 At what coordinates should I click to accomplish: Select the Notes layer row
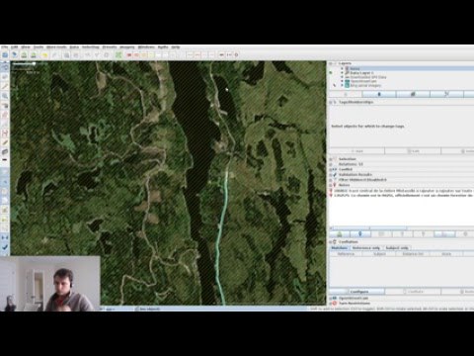(402, 68)
